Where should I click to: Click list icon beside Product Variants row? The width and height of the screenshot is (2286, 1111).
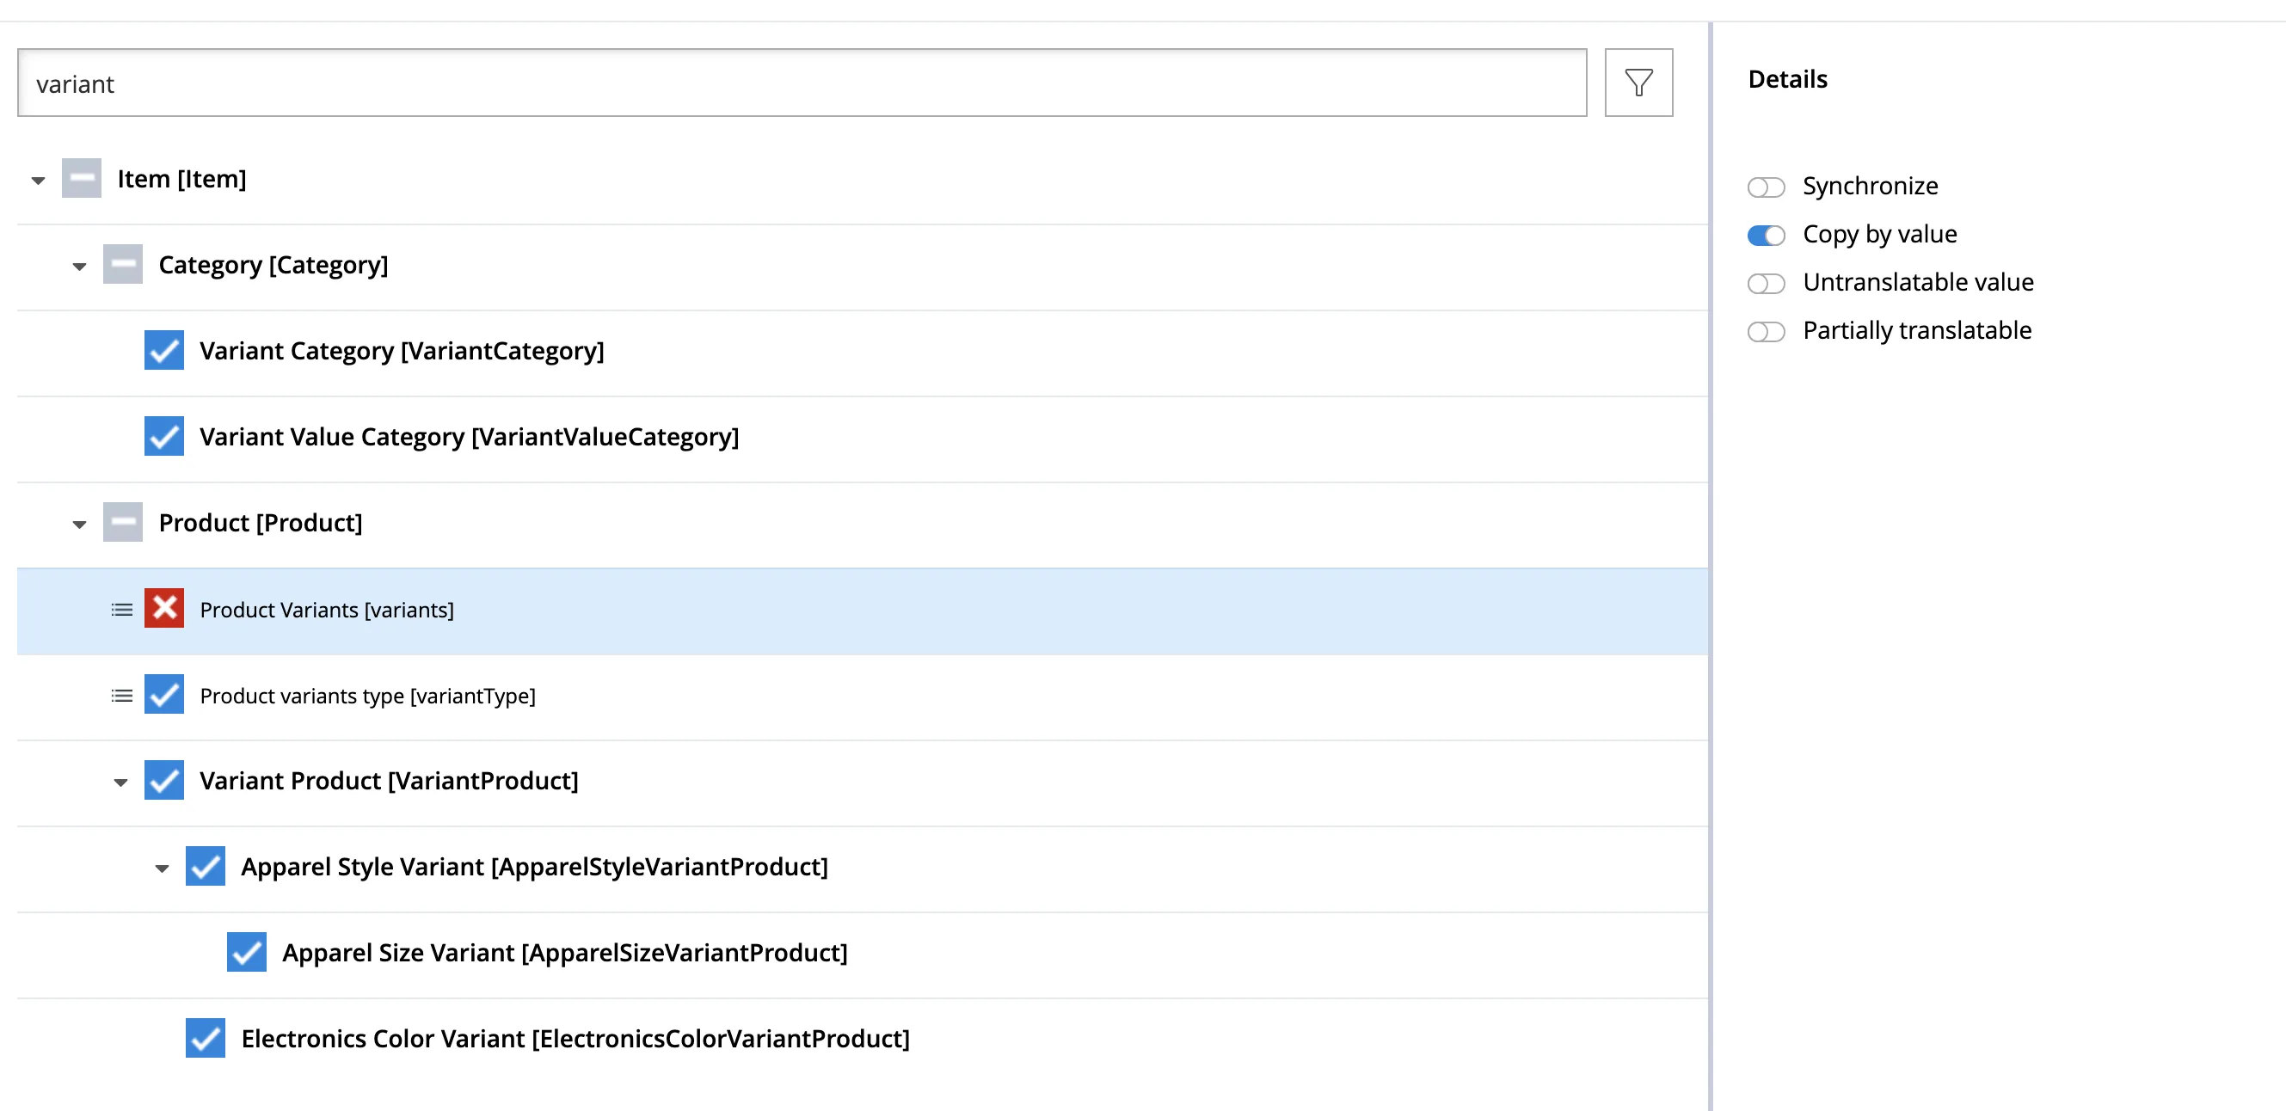(121, 610)
